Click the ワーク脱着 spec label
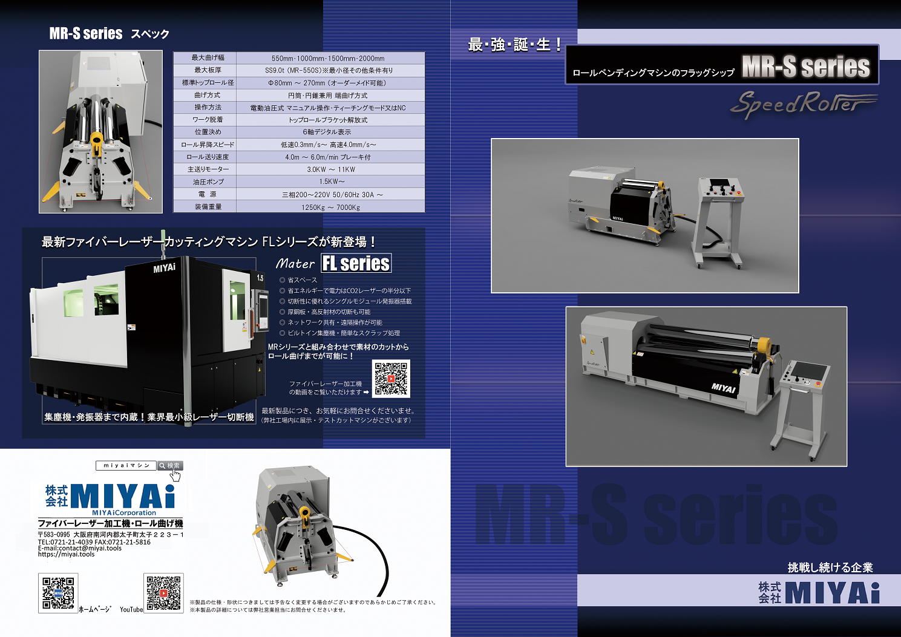 pyautogui.click(x=208, y=120)
